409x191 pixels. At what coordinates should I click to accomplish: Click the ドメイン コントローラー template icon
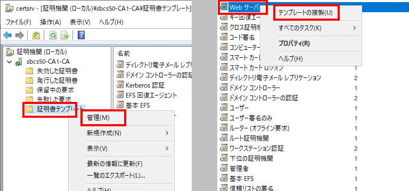(224, 88)
